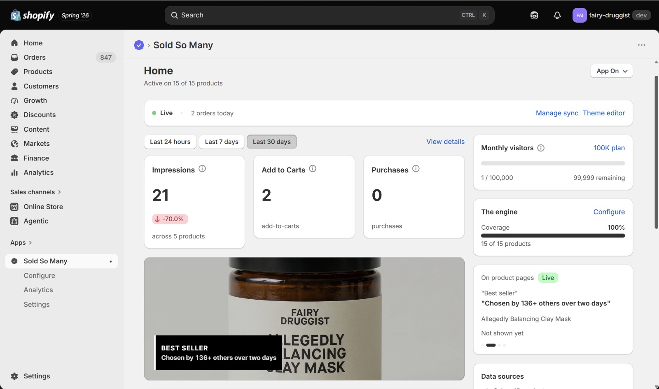Click the Markets globe icon
Screen dimensions: 659x389
coord(14,144)
